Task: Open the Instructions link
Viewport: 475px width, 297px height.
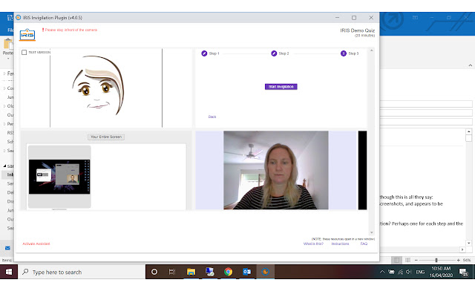Action: click(x=340, y=244)
